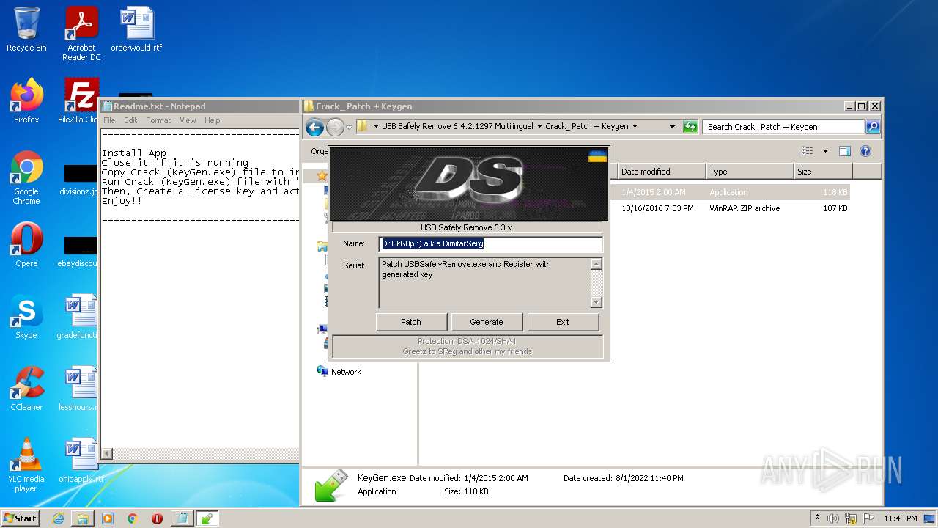Viewport: 938px width, 528px height.
Task: Launch Acrobat Reader DC from desktop
Action: [x=81, y=34]
